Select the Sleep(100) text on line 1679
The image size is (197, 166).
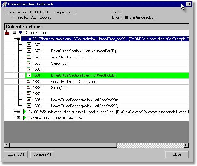point(60,63)
